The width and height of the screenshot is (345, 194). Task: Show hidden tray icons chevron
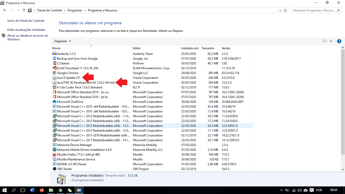(x=281, y=190)
